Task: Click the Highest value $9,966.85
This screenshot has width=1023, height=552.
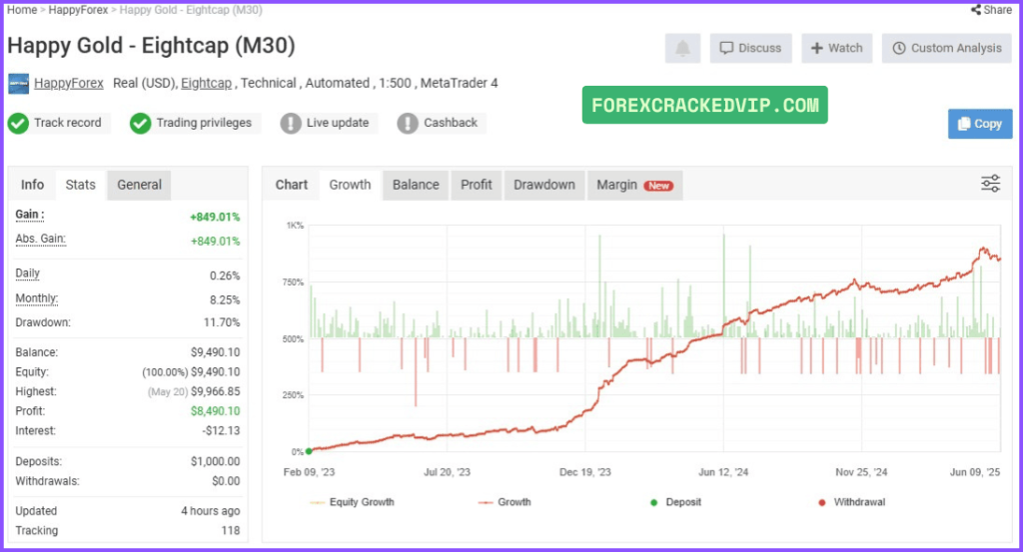Action: pos(215,391)
